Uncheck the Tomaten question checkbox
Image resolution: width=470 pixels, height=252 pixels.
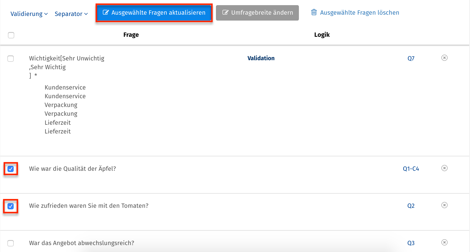tap(11, 206)
